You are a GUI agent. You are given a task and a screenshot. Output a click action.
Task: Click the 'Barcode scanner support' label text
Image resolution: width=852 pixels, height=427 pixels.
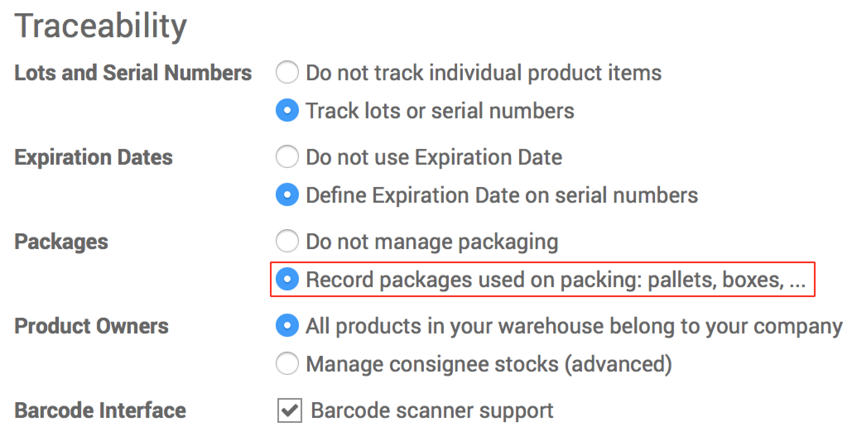(x=432, y=410)
